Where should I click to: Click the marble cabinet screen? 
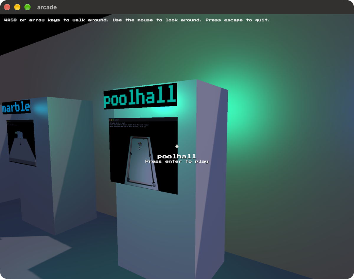click(x=21, y=143)
